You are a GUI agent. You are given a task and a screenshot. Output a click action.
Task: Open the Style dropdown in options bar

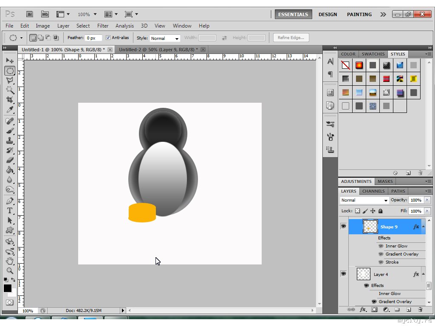(x=165, y=38)
